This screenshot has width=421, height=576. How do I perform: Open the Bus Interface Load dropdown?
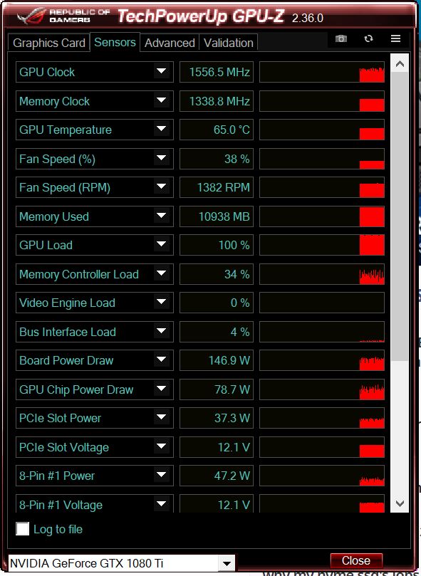point(162,332)
